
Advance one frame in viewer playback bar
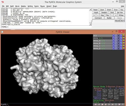coord(109,105)
